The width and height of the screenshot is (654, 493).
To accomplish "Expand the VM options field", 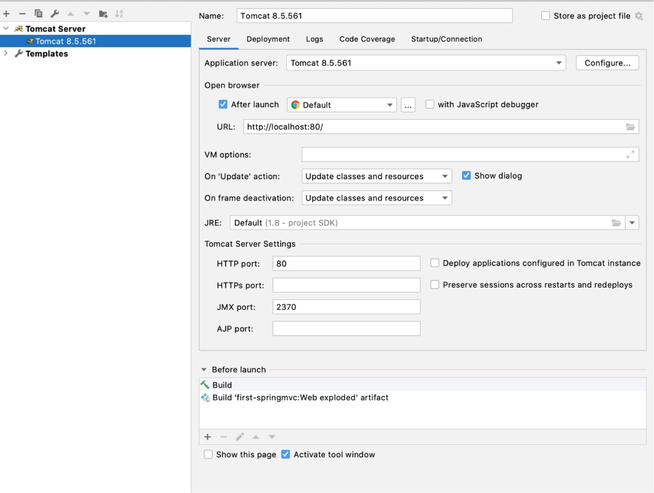I will (630, 155).
